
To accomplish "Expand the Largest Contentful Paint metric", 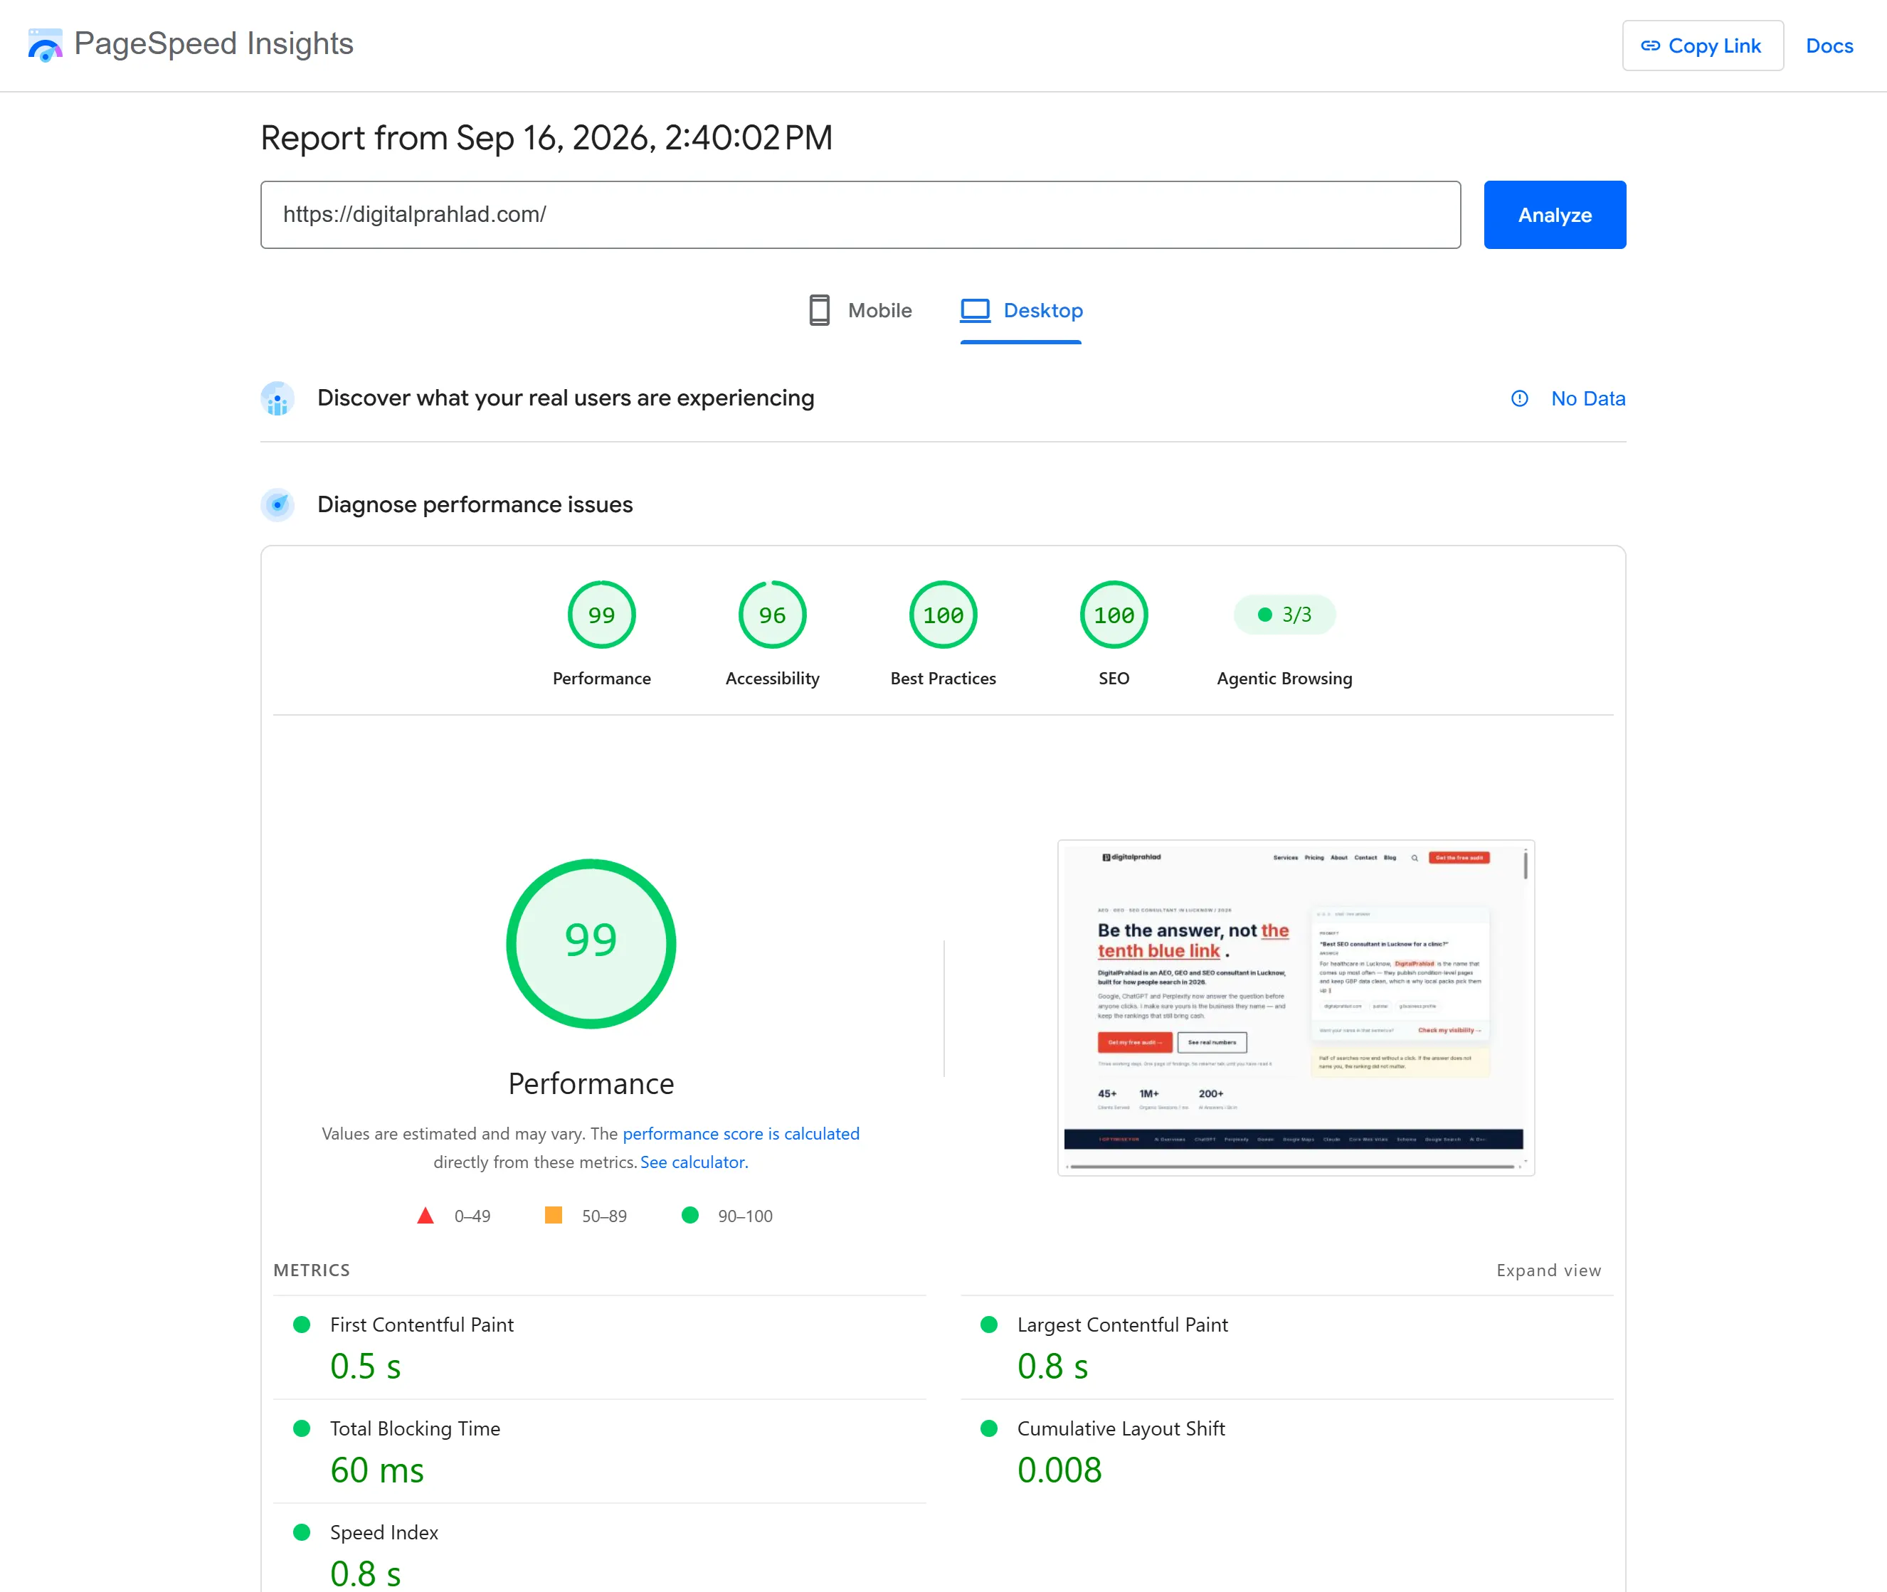I will [x=1286, y=1347].
